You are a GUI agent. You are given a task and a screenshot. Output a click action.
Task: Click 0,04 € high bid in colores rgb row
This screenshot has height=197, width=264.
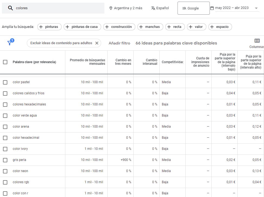[257, 182]
